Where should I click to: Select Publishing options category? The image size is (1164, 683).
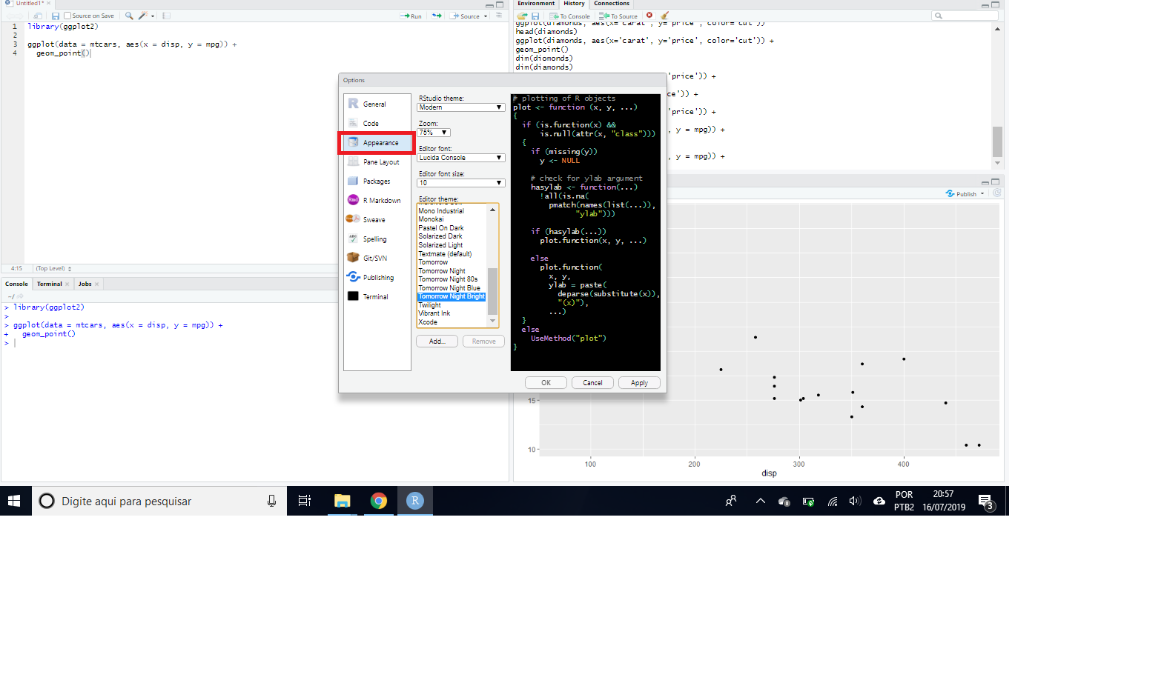[377, 278]
